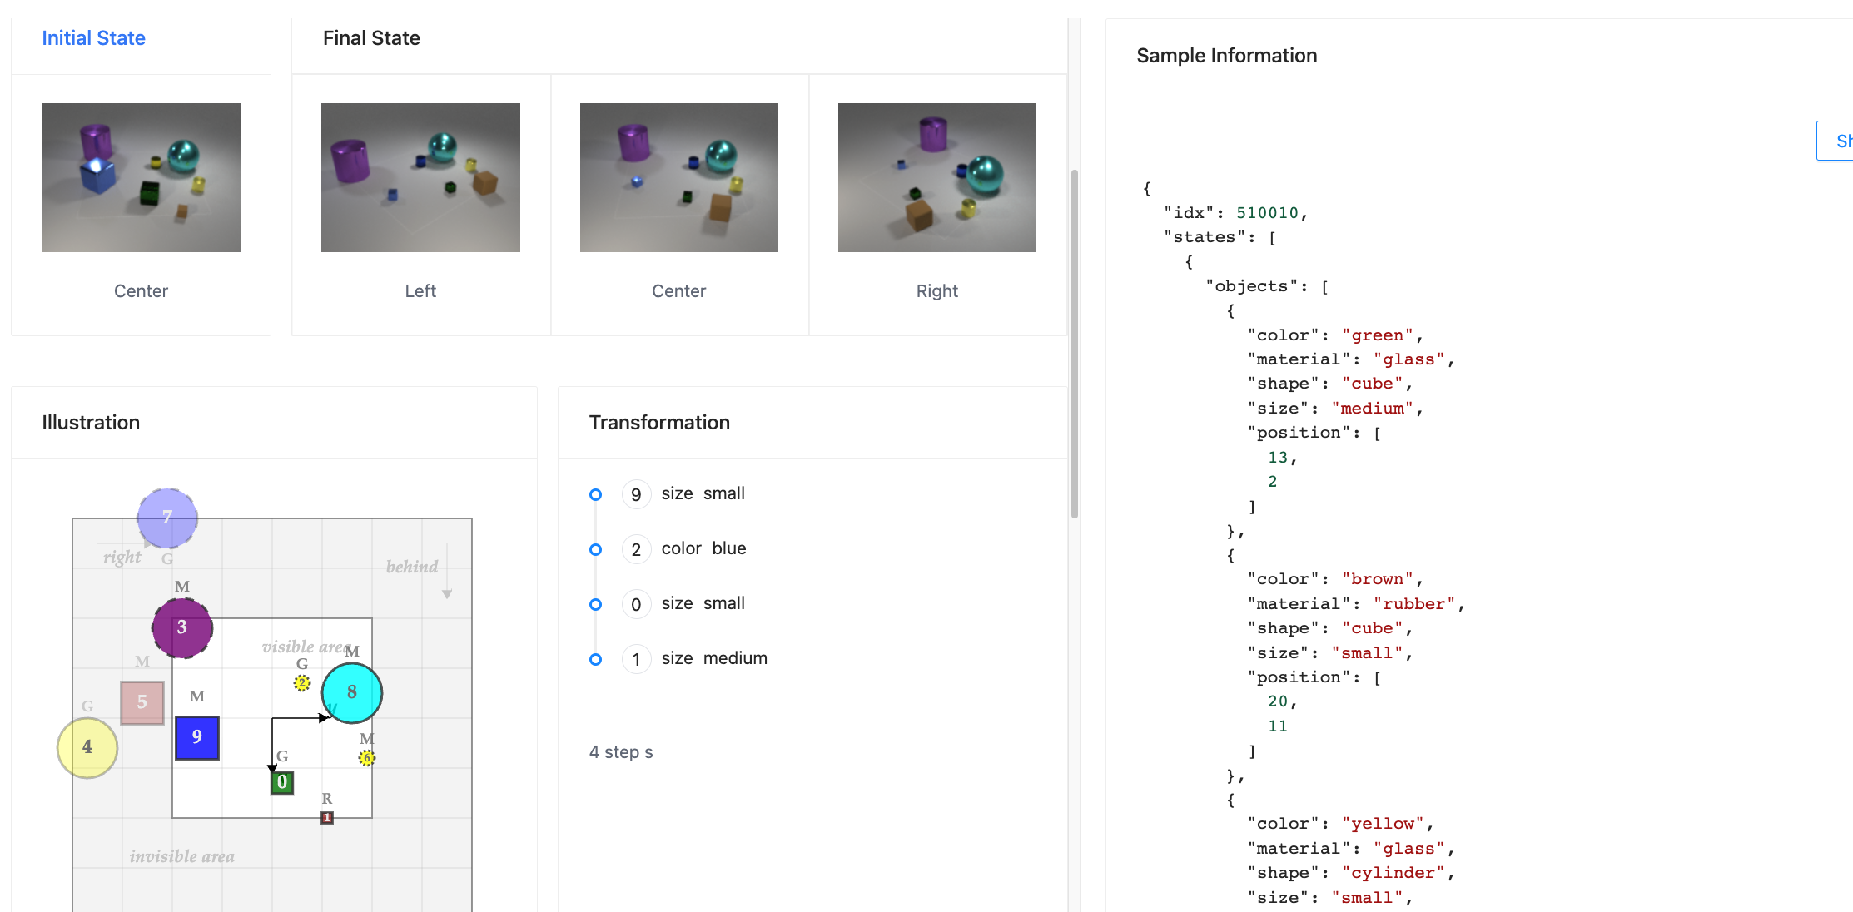Click the "yellow" color value in JSON
The width and height of the screenshot is (1853, 912).
click(1383, 824)
